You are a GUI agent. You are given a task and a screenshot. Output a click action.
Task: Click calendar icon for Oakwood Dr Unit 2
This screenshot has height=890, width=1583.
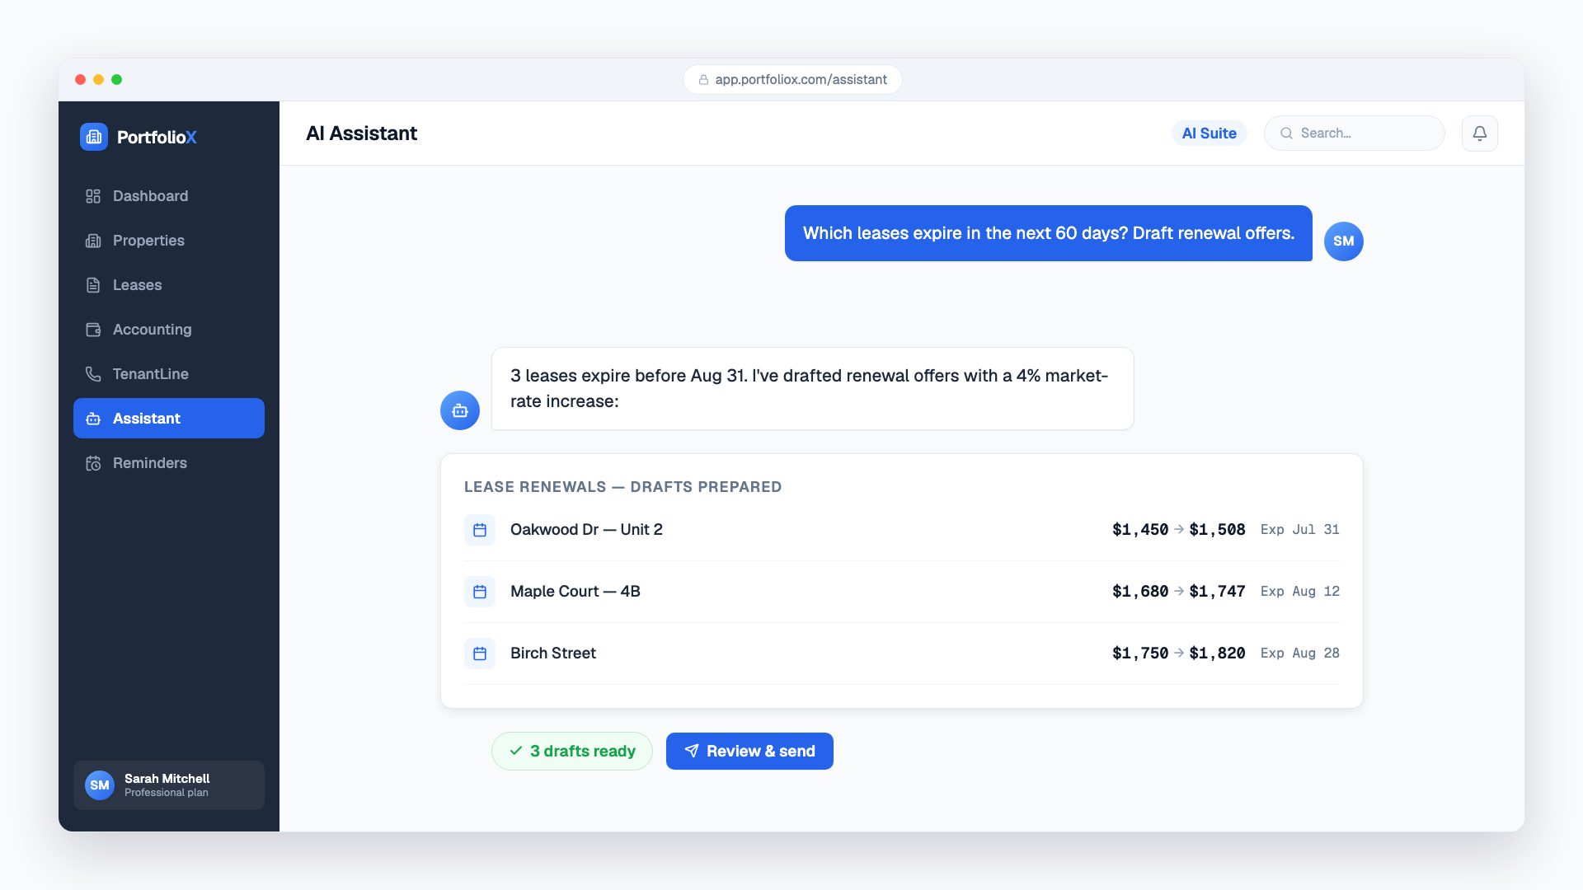[480, 530]
